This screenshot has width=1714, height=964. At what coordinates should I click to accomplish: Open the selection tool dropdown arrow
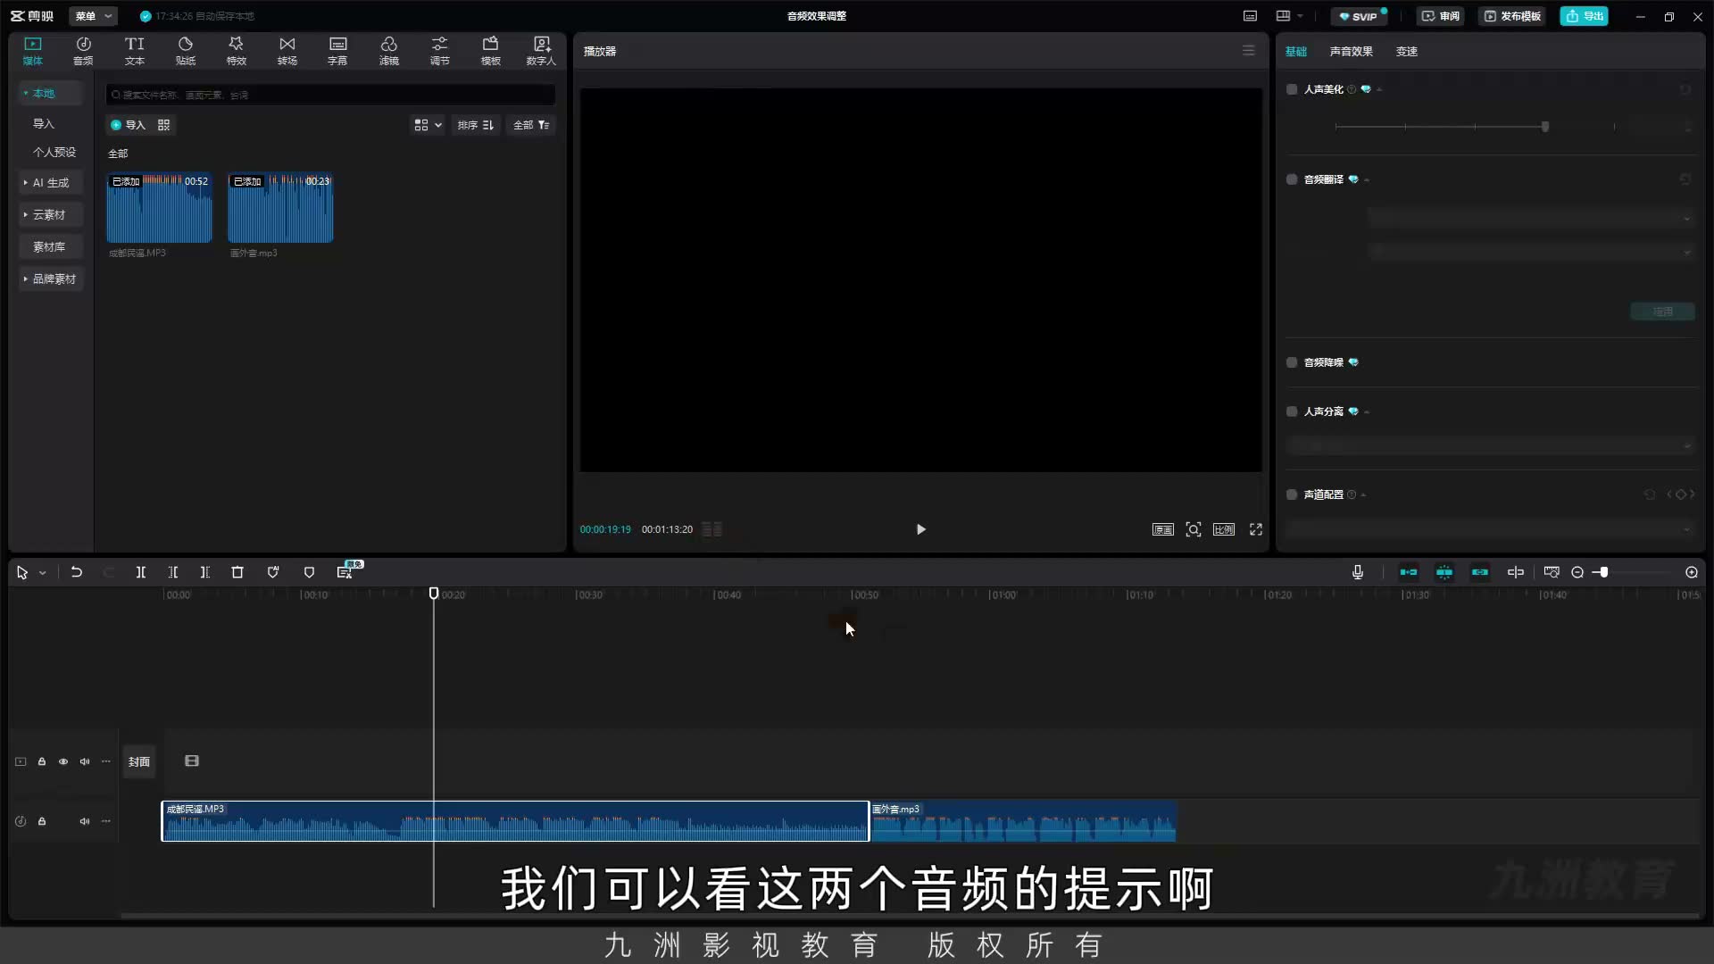(x=42, y=573)
